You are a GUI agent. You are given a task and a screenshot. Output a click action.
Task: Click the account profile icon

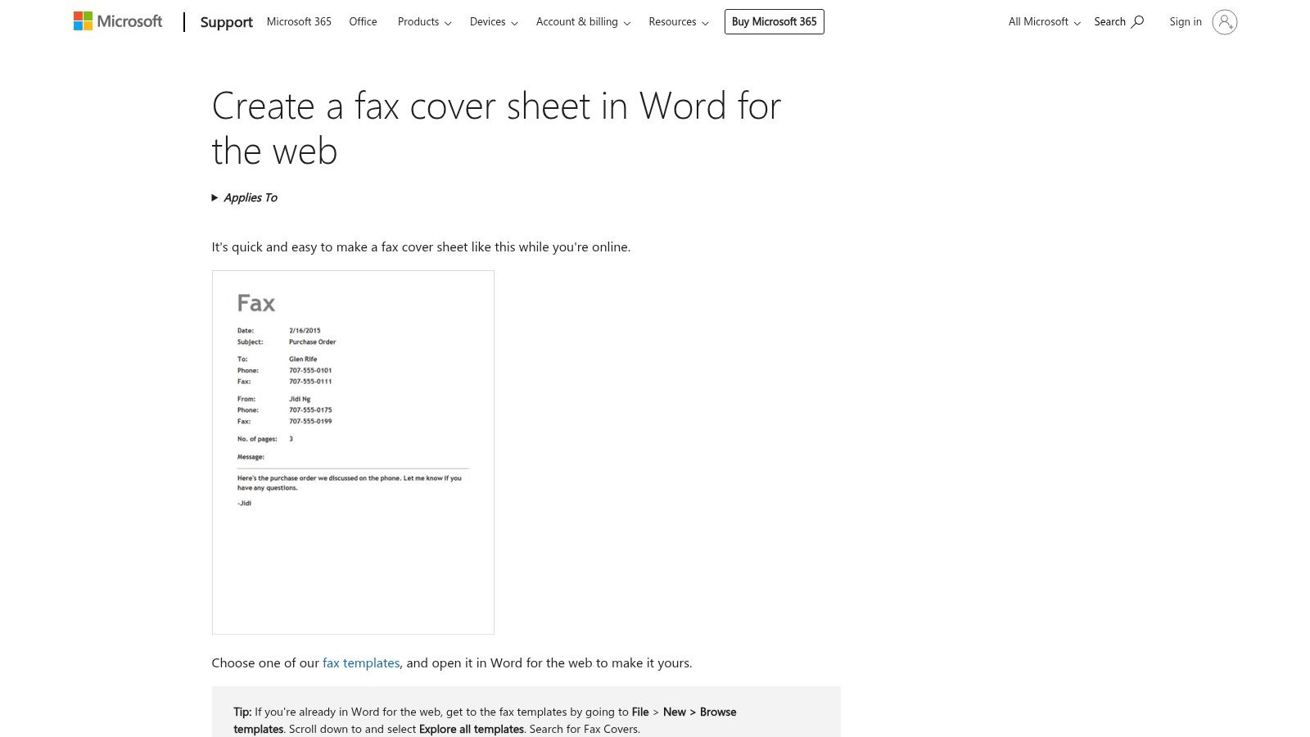click(1225, 22)
